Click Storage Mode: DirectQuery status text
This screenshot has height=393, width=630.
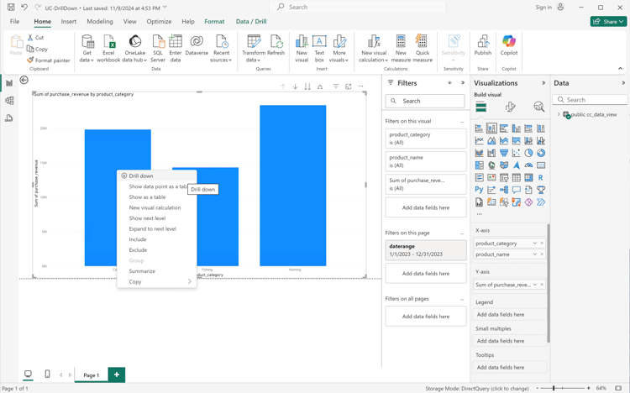477,389
